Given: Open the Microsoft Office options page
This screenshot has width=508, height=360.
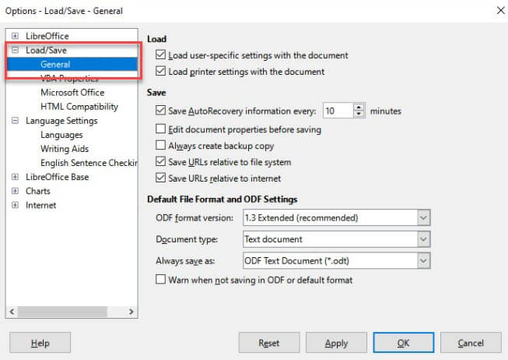Looking at the screenshot, I should coord(72,93).
